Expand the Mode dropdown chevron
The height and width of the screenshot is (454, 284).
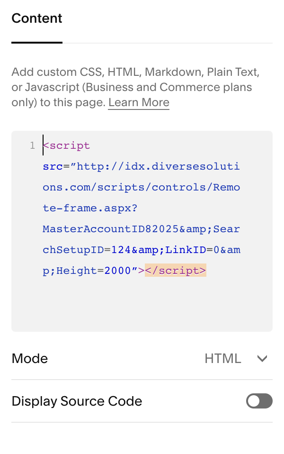[x=262, y=359]
